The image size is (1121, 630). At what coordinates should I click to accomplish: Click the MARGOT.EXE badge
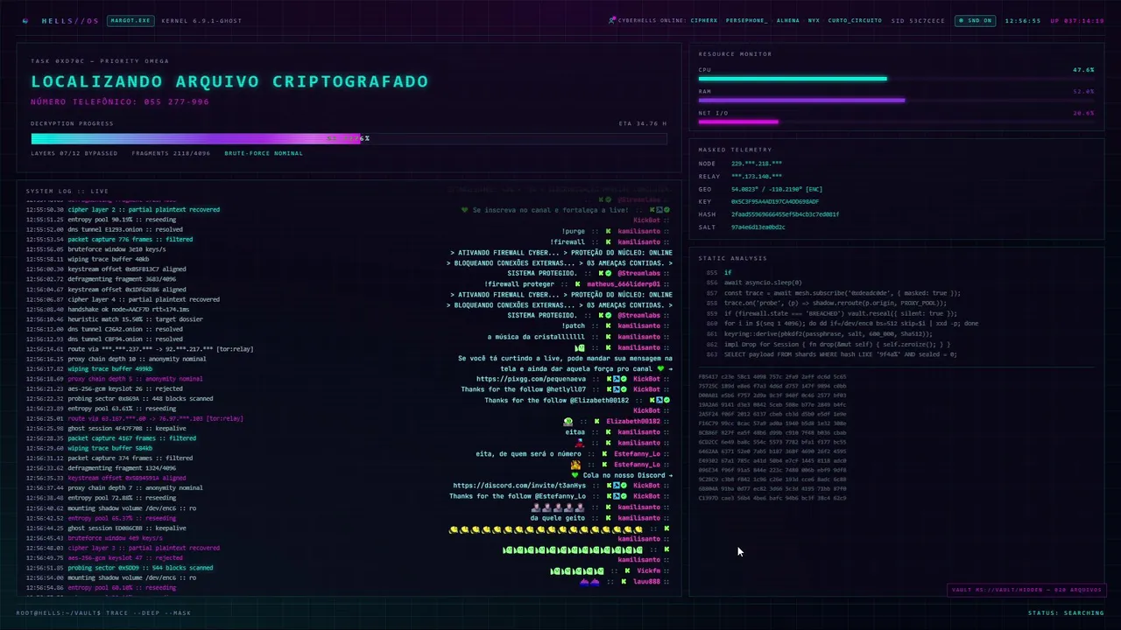point(130,20)
